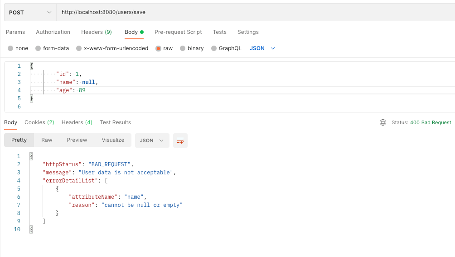This screenshot has width=455, height=257.
Task: Click the request URL field
Action: 255,13
